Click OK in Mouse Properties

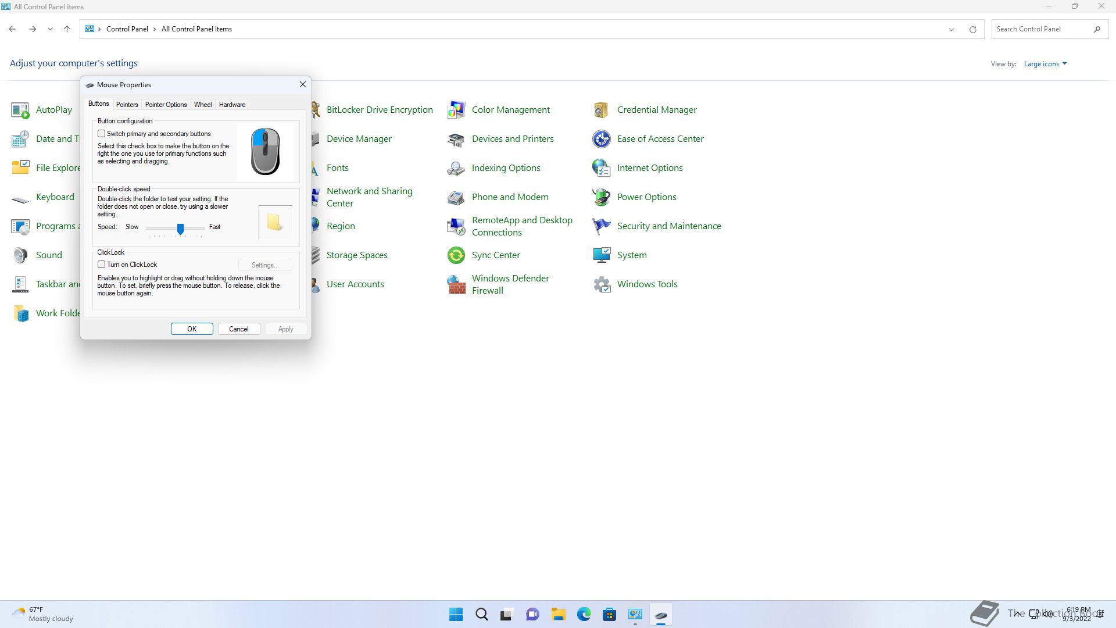pos(192,329)
